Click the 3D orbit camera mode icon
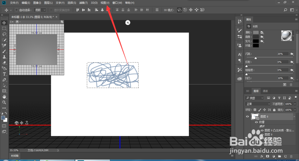299x161 pixels. 179,10
